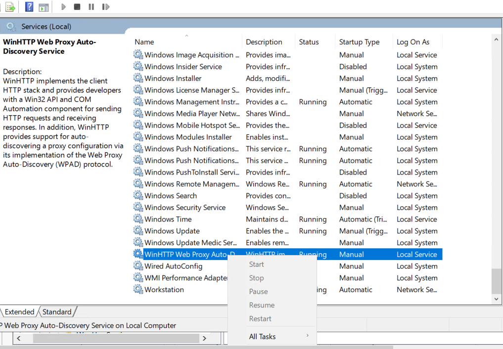
Task: Click the gear icon beside Windows Modules Installer
Action: 138,137
